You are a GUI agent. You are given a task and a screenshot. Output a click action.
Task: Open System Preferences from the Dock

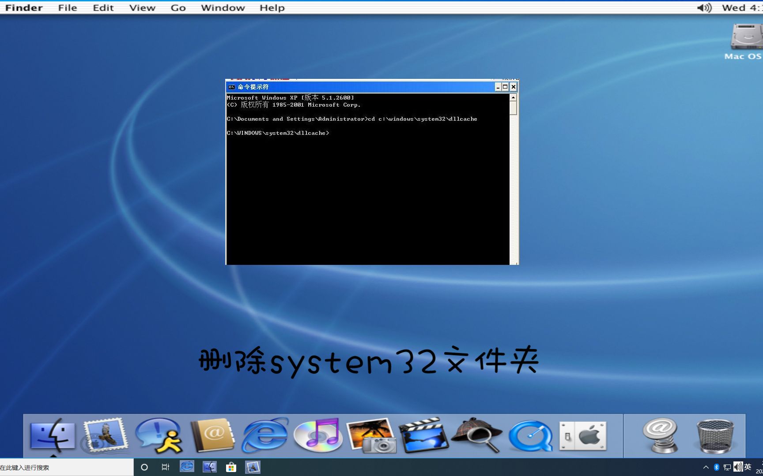pos(583,436)
